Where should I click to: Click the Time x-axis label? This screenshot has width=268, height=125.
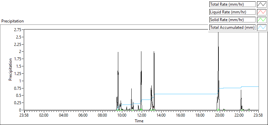(139, 121)
